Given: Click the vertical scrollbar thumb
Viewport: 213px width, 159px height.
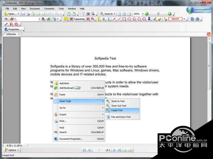Looking at the screenshot, I should (209, 66).
